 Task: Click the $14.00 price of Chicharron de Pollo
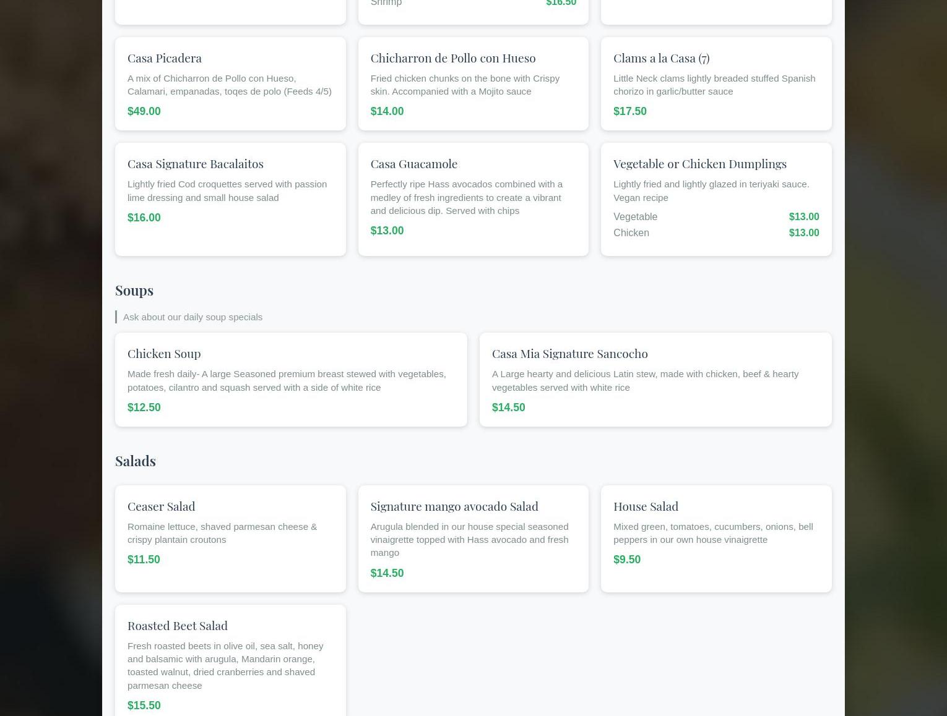pyautogui.click(x=387, y=111)
